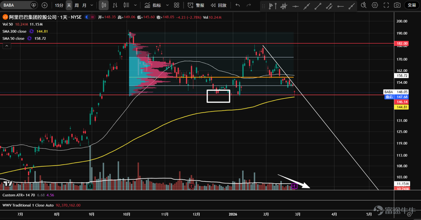Click the SMA 200 close refresh circle
Screen dimensions: 421x220
pyautogui.click(x=32, y=31)
